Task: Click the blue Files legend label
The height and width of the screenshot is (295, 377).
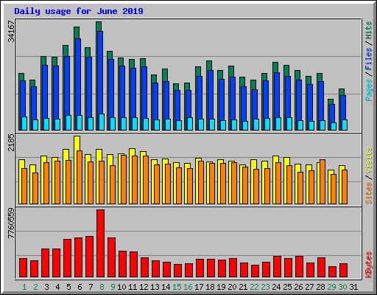Action: pyautogui.click(x=369, y=59)
